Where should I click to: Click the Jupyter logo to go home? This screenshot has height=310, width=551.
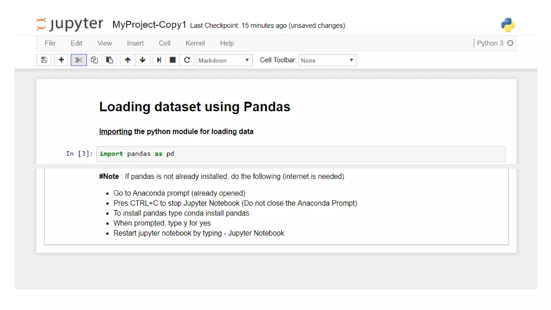tap(70, 24)
